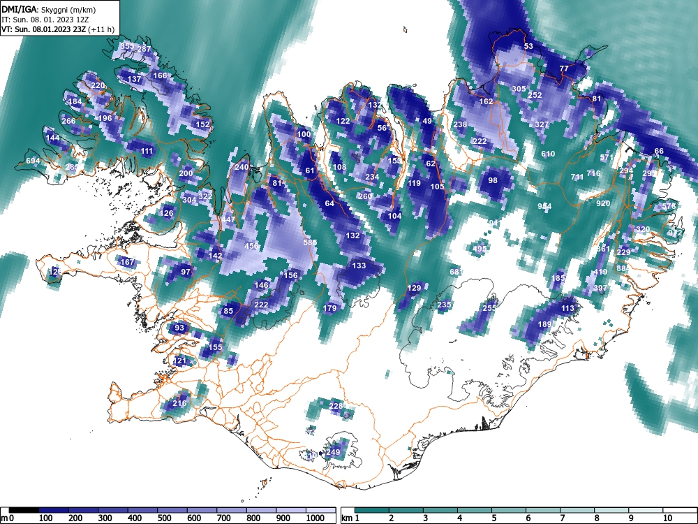Viewport: 698px width, 524px height.
Task: Click the map value 216 in the southwest
Action: pos(179,403)
